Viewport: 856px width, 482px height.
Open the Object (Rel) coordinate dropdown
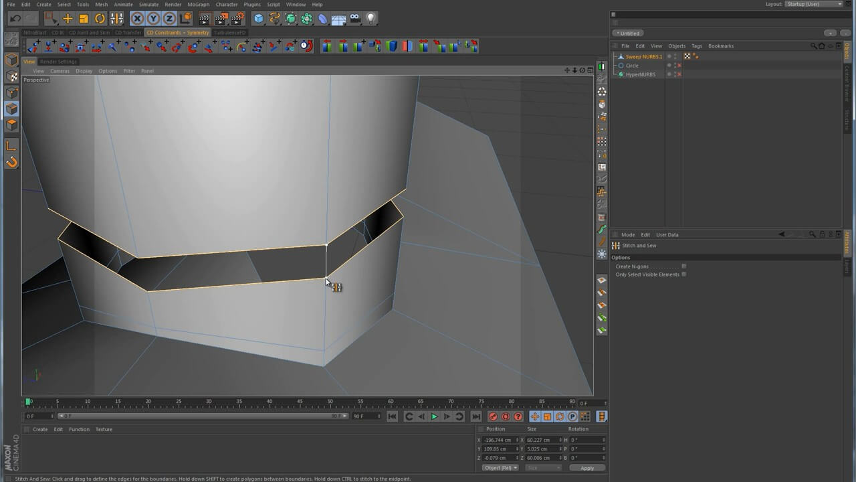500,468
